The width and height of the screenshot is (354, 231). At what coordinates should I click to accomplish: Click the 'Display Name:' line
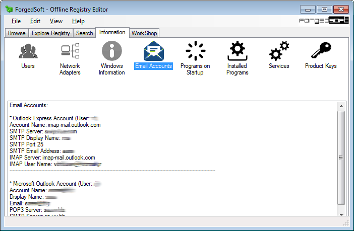click(33, 197)
